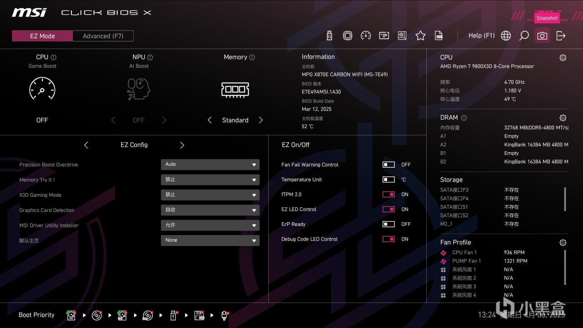Select first hard disk boot device icon

pos(71,315)
